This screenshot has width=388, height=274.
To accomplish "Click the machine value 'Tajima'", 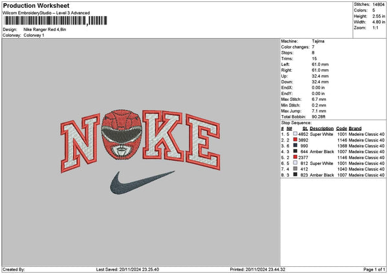I will 318,41.
